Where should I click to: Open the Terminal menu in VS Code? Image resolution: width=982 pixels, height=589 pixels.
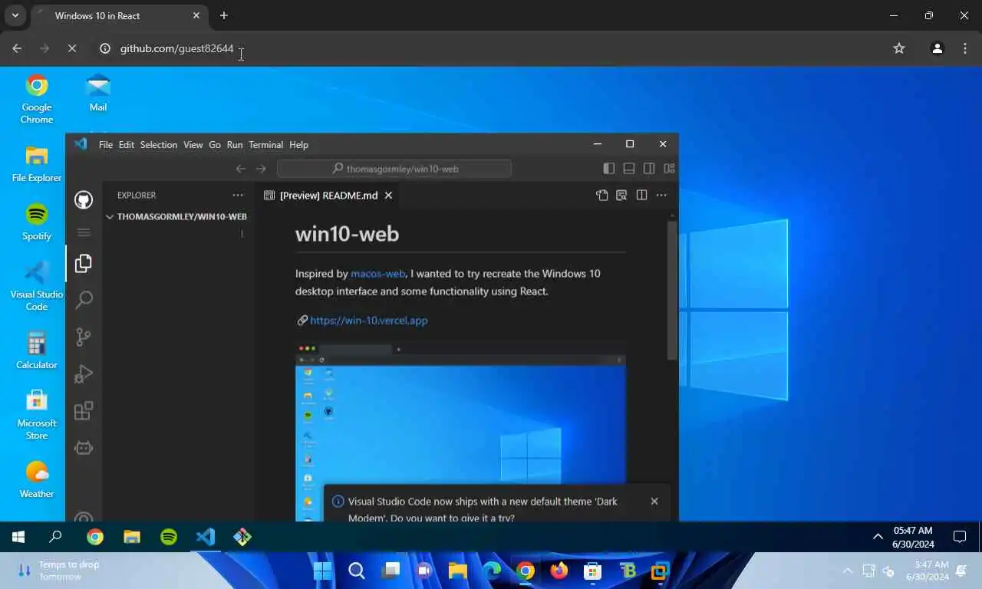266,145
